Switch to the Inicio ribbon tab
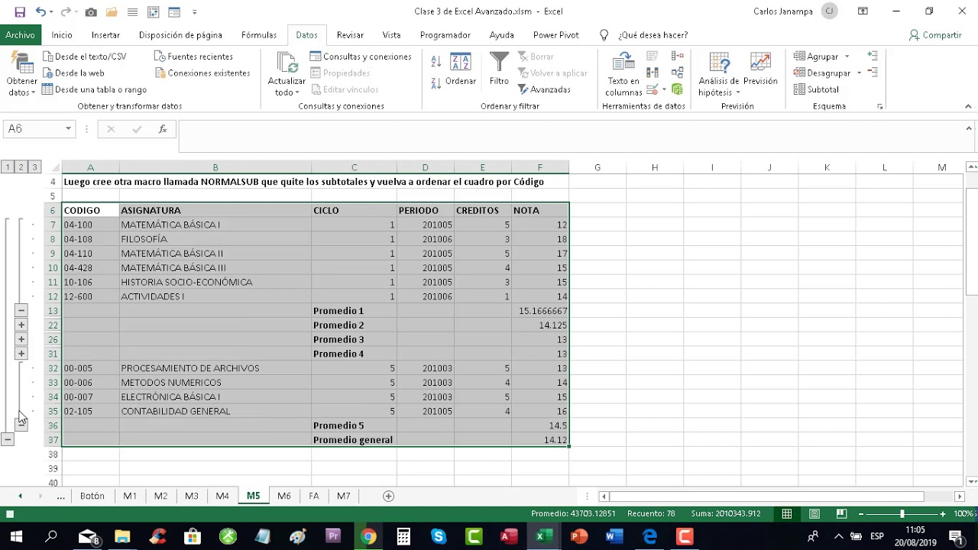The image size is (978, 550). (62, 35)
